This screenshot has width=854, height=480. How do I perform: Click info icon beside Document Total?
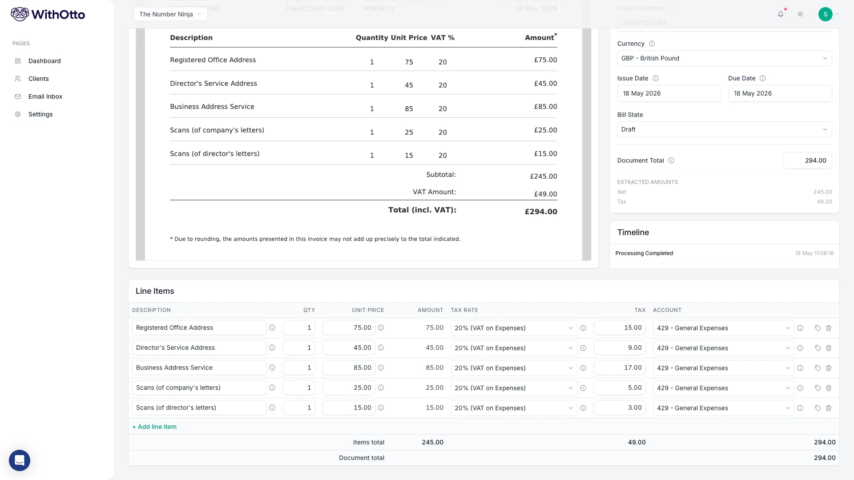pos(671,160)
